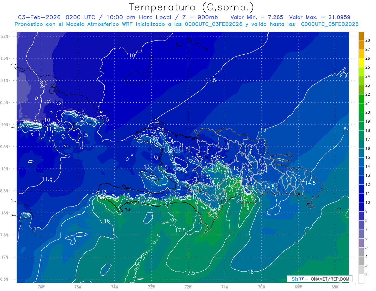
Task: Click the '27' label on the color scale
Action: click(368, 49)
